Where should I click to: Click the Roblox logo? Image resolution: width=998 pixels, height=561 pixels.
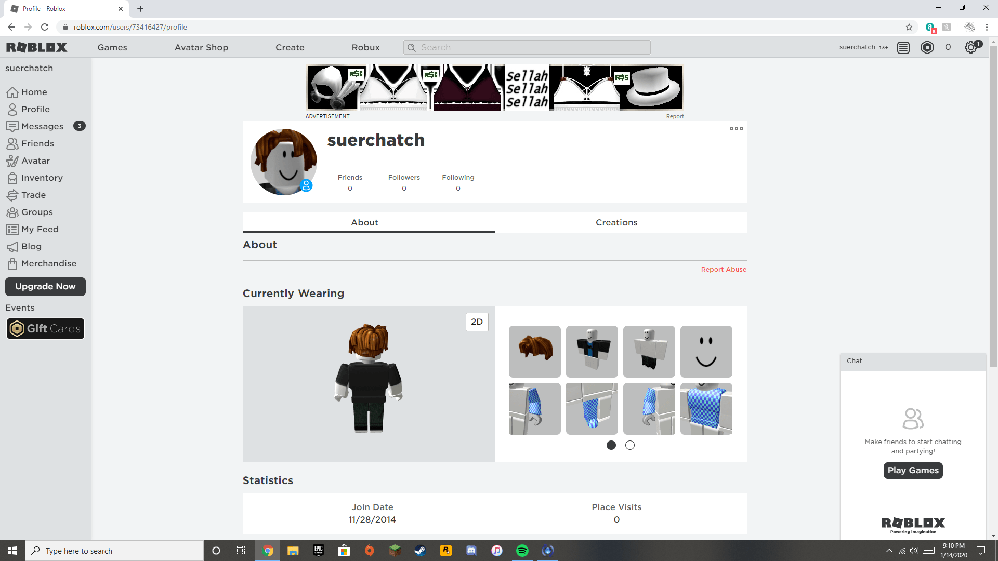point(37,47)
